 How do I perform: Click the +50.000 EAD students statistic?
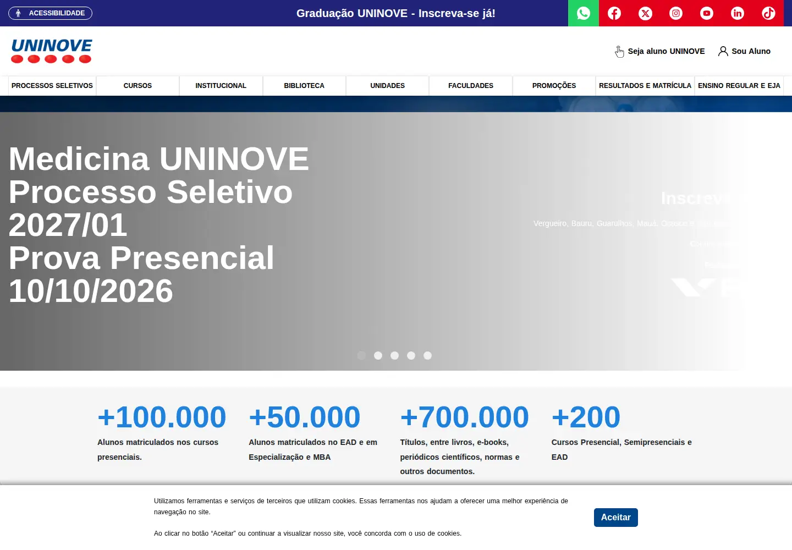click(x=305, y=417)
